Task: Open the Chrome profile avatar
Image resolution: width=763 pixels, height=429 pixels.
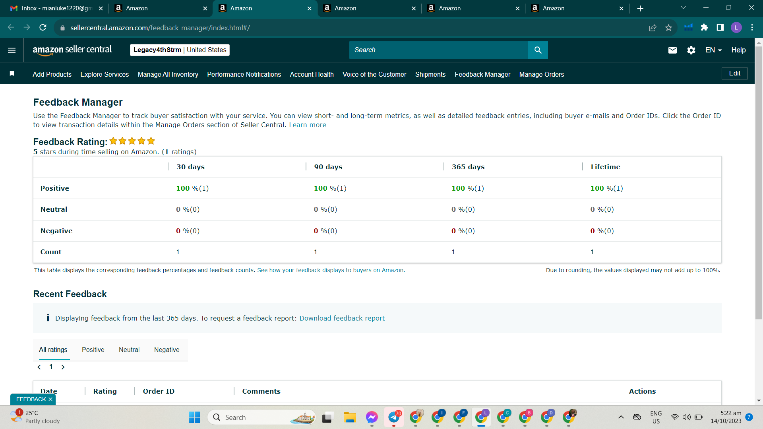Action: (x=736, y=27)
